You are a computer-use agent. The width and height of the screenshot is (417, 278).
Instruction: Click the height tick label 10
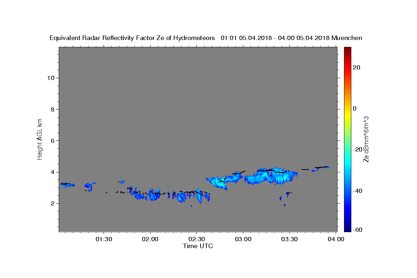51,78
